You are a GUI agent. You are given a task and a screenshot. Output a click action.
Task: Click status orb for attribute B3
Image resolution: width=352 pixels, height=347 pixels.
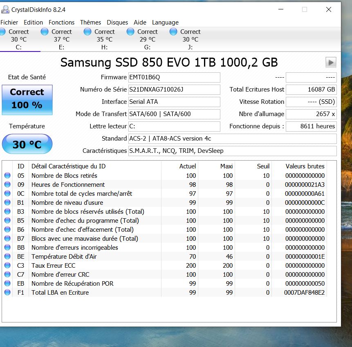[x=7, y=211]
